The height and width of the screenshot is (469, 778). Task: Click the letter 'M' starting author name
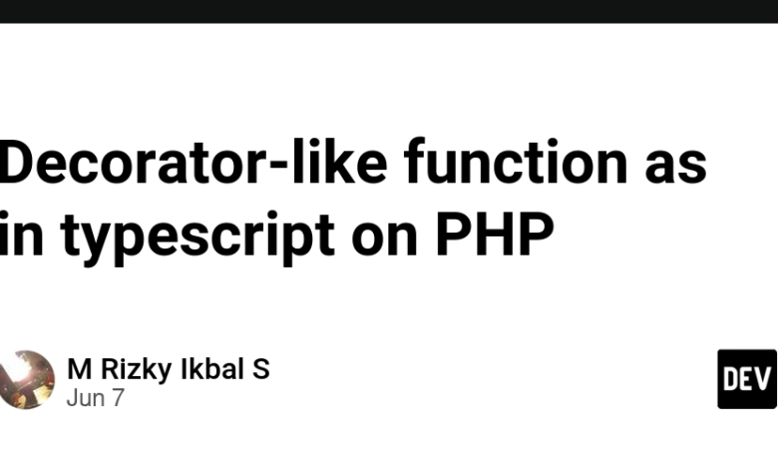(80, 369)
